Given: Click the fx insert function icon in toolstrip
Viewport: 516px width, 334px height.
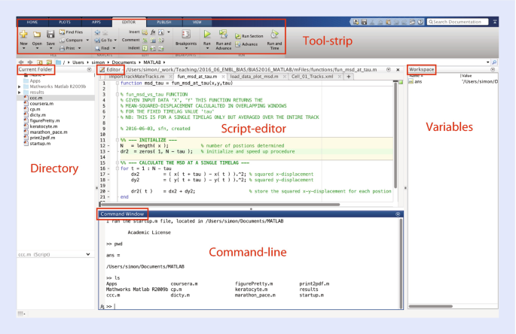Looking at the screenshot, I should [153, 32].
